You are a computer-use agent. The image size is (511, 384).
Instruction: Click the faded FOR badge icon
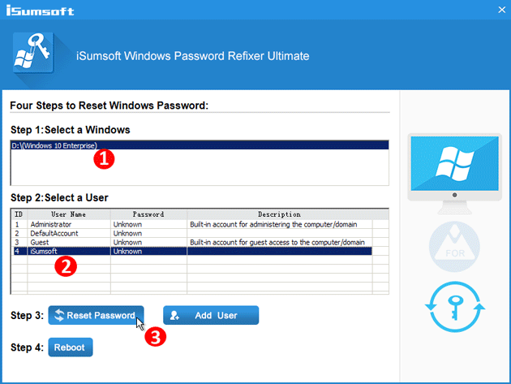454,246
